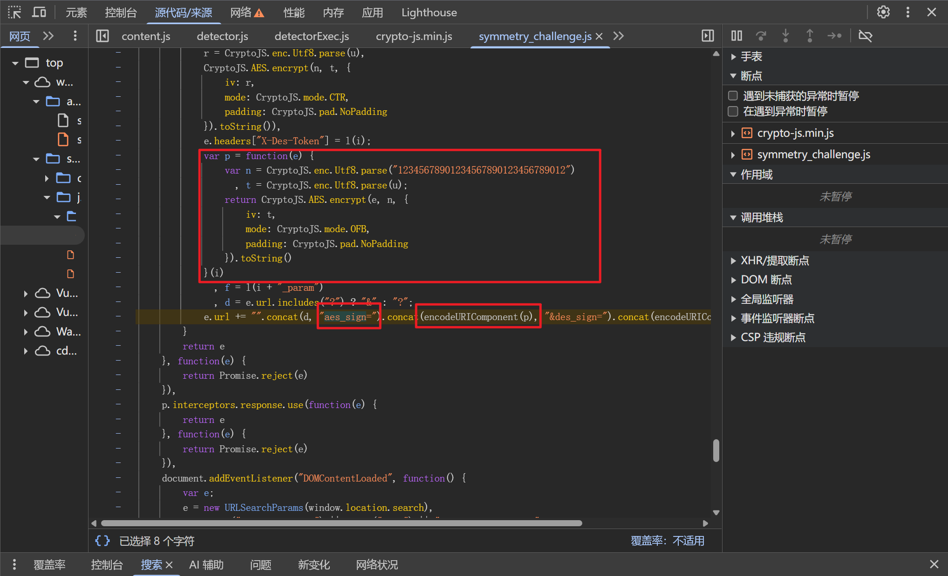Collapse the top frame tree node
This screenshot has width=948, height=576.
click(x=15, y=63)
